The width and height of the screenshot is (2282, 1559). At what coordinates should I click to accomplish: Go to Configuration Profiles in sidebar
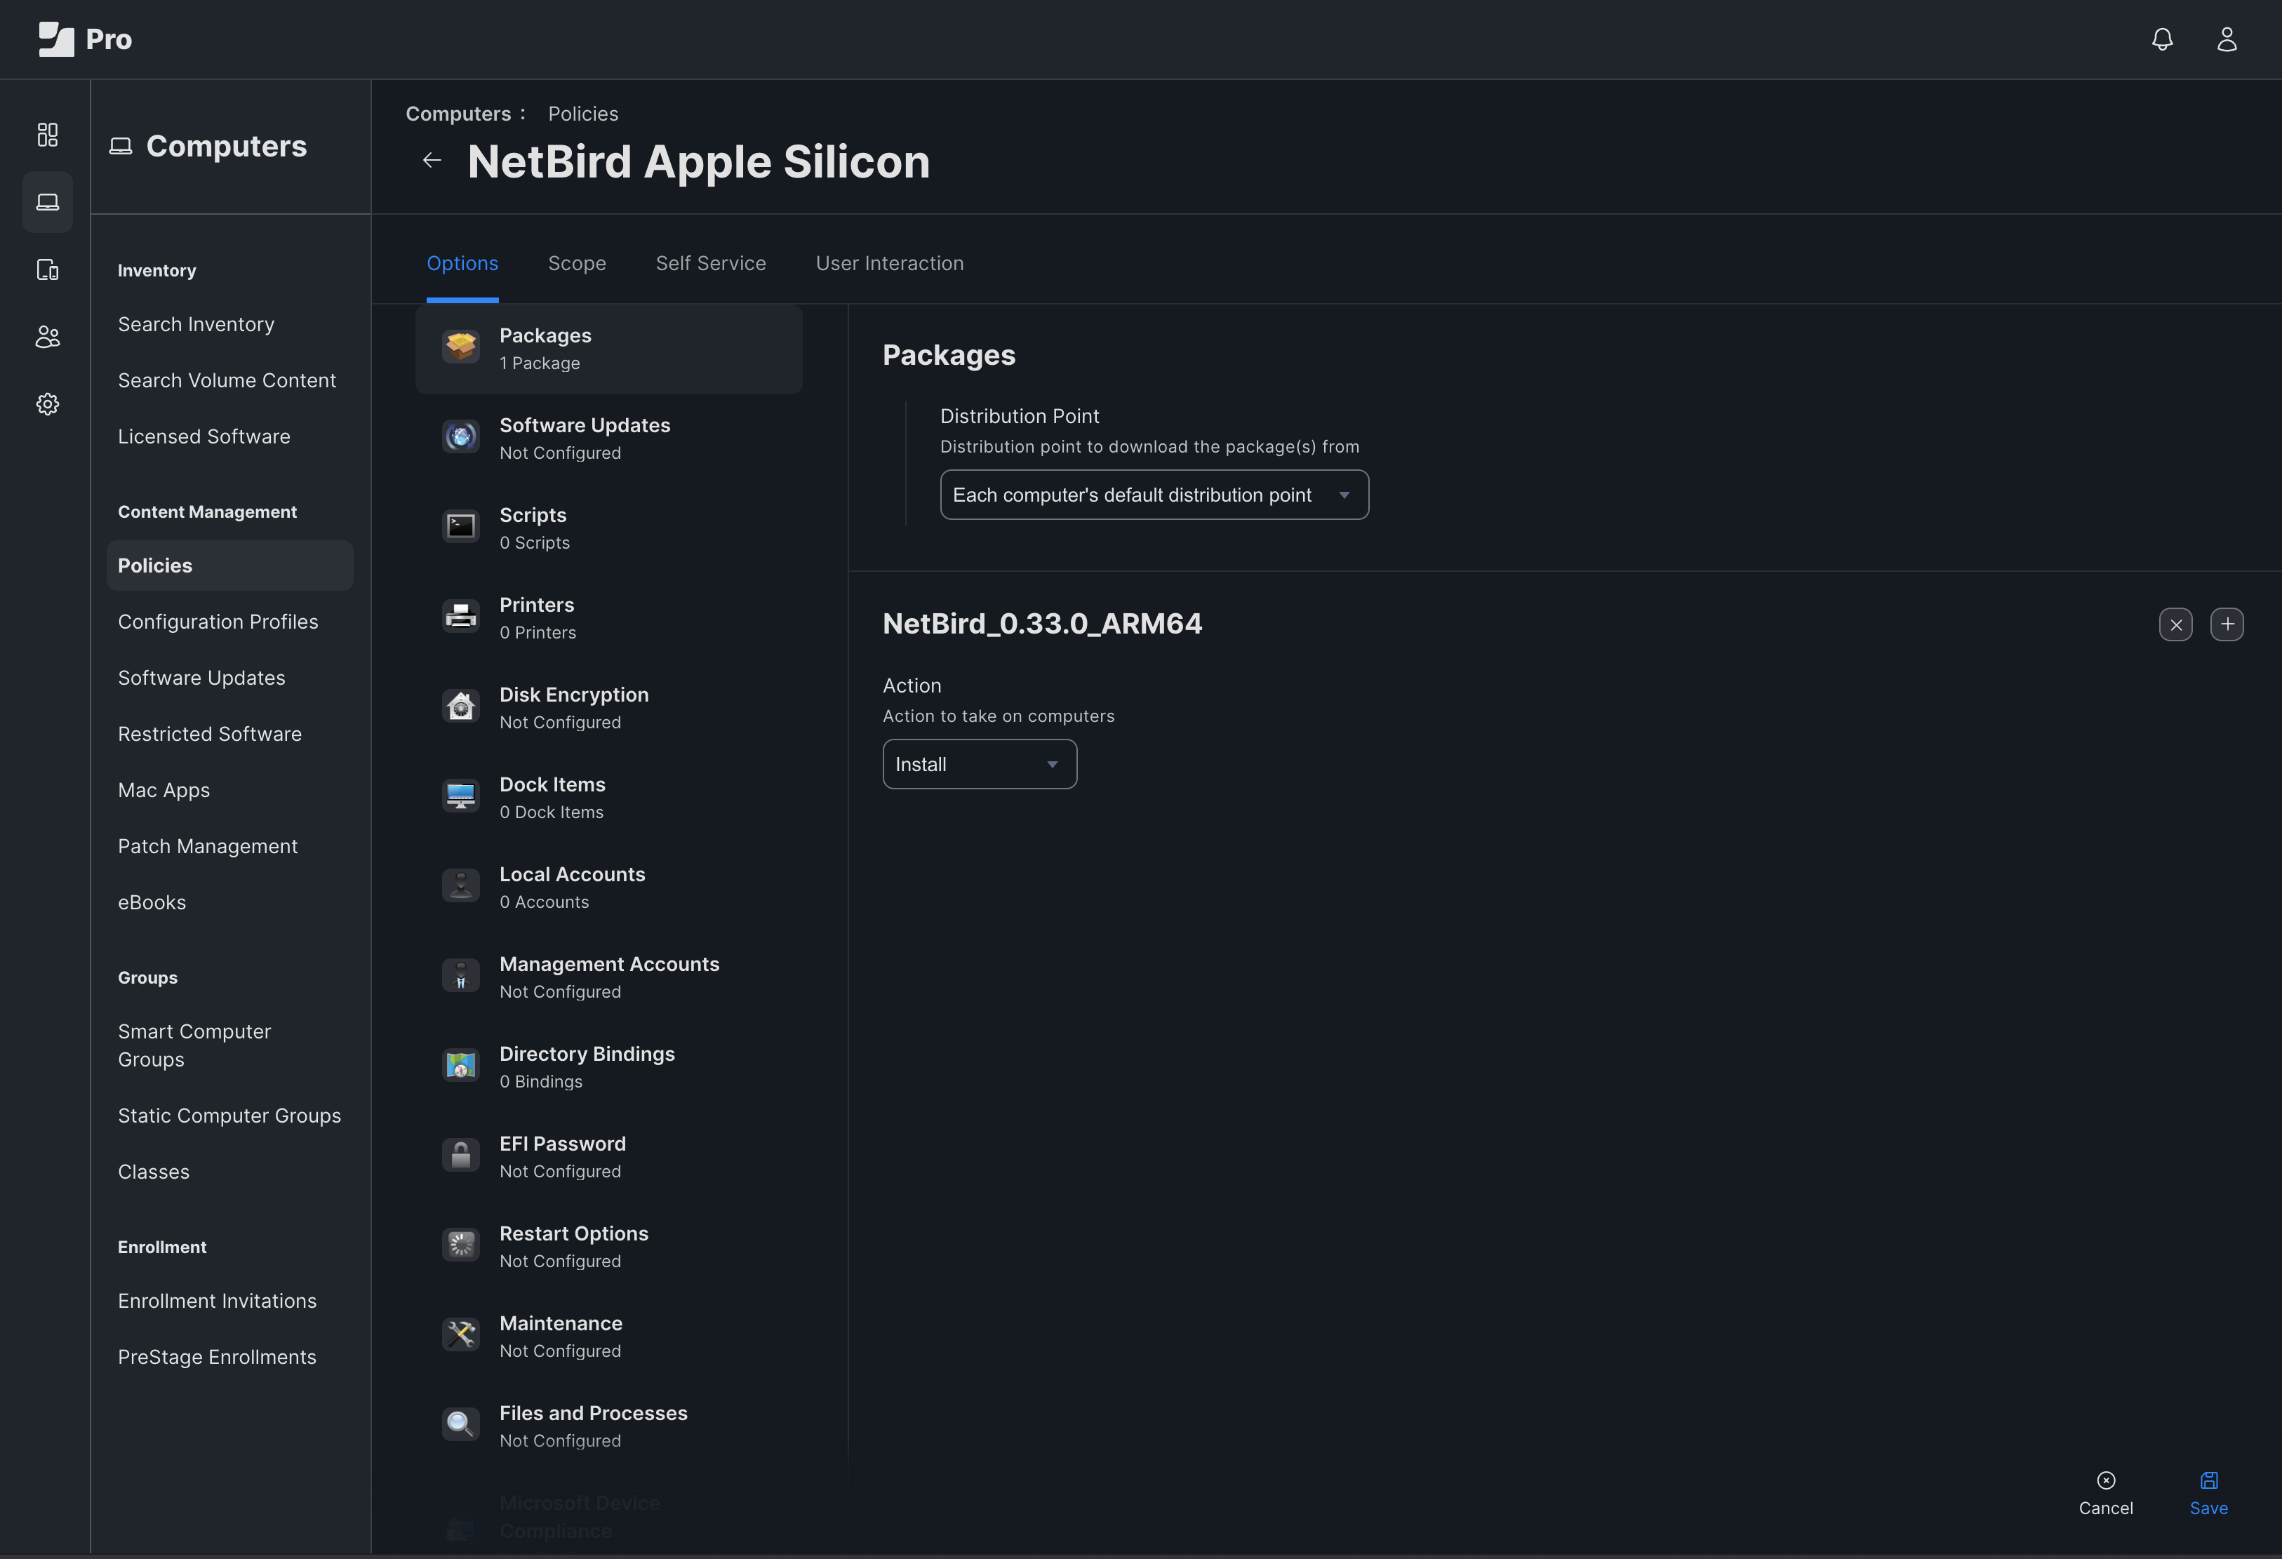(x=218, y=622)
